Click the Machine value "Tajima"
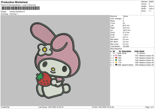Viewport: 155px width, 109px height. tap(125, 16)
